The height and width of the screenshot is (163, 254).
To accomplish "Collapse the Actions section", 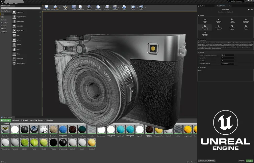I will (x=202, y=15).
